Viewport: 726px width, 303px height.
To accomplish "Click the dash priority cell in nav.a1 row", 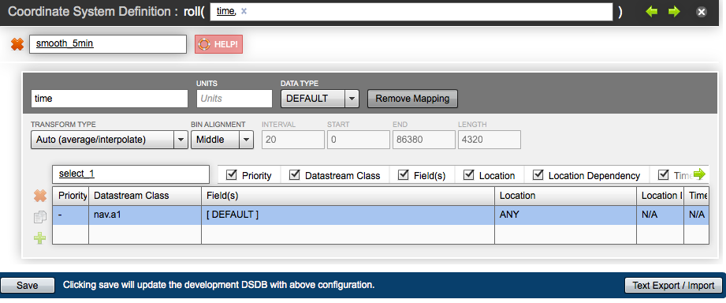I will click(x=70, y=215).
